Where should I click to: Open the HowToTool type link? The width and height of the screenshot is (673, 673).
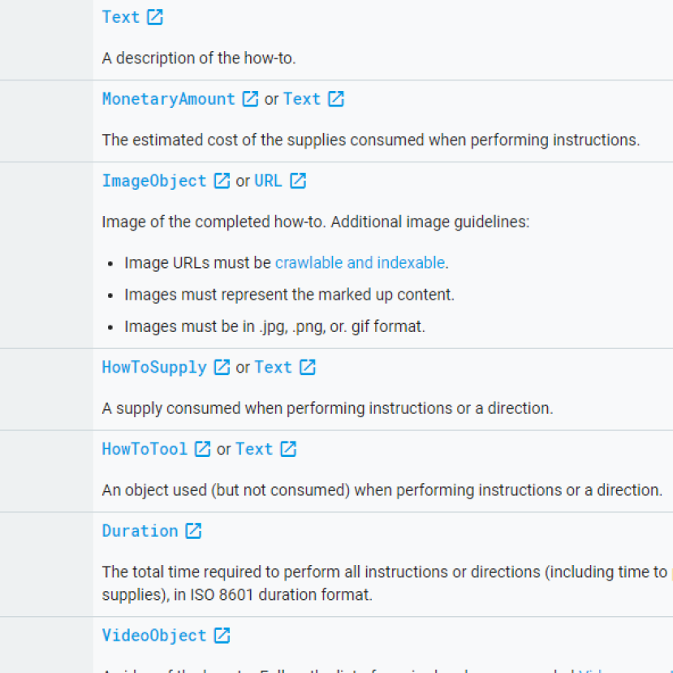(145, 449)
